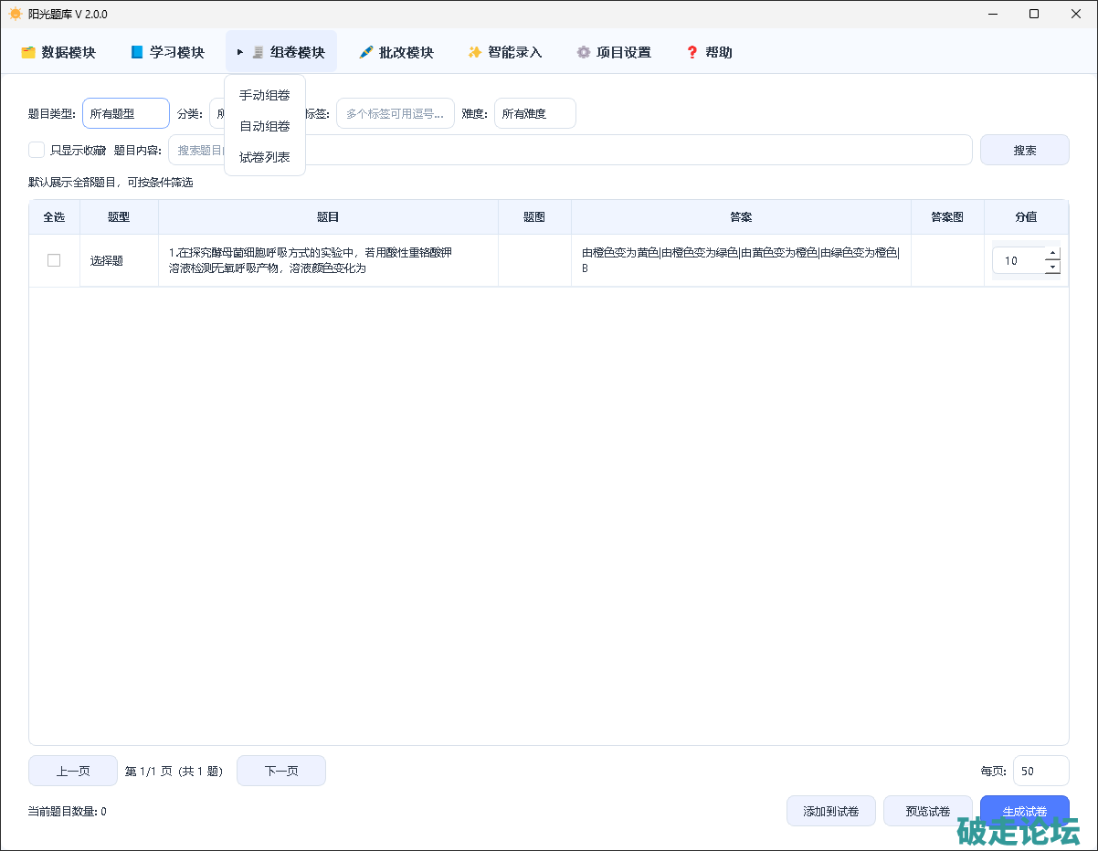Click the 全选 column header
Screen dimensions: 1098x851
(54, 217)
